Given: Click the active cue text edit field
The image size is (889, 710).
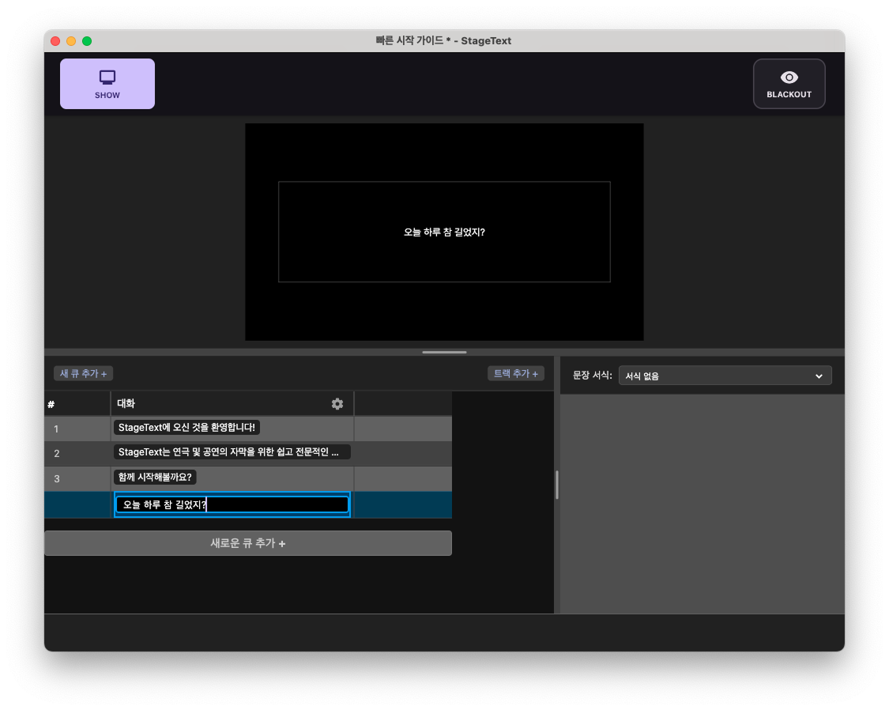Looking at the screenshot, I should coord(232,505).
